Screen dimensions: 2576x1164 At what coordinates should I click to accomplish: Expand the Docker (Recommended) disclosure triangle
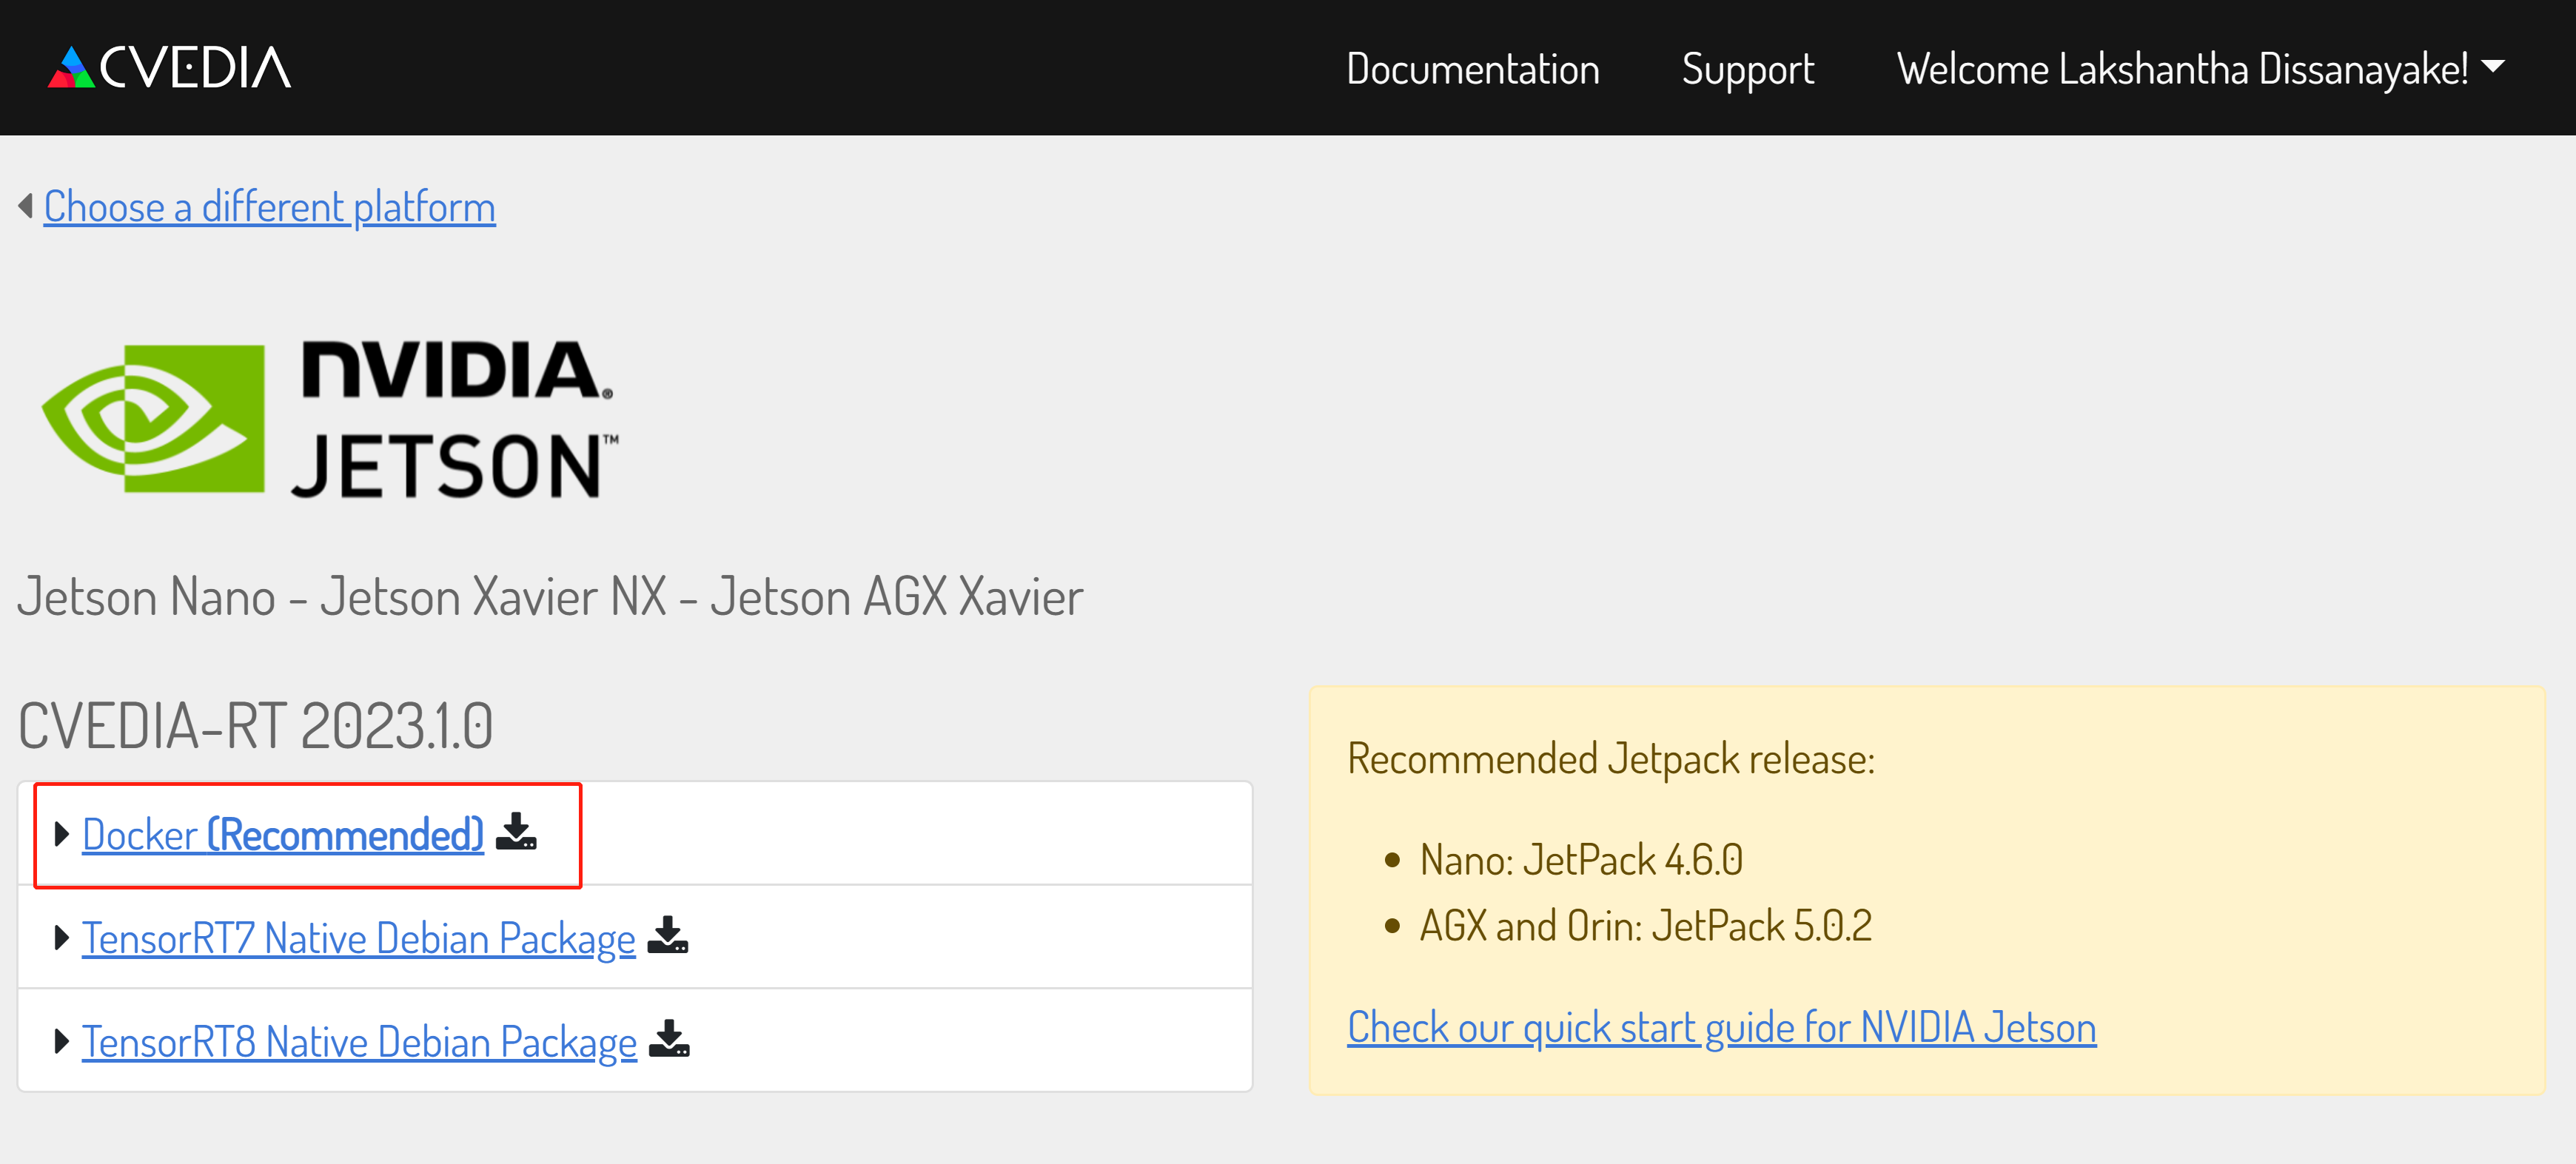point(62,833)
